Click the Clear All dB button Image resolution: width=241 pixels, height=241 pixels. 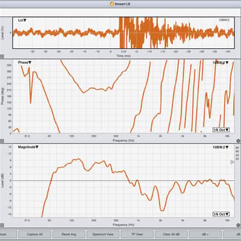point(171,234)
